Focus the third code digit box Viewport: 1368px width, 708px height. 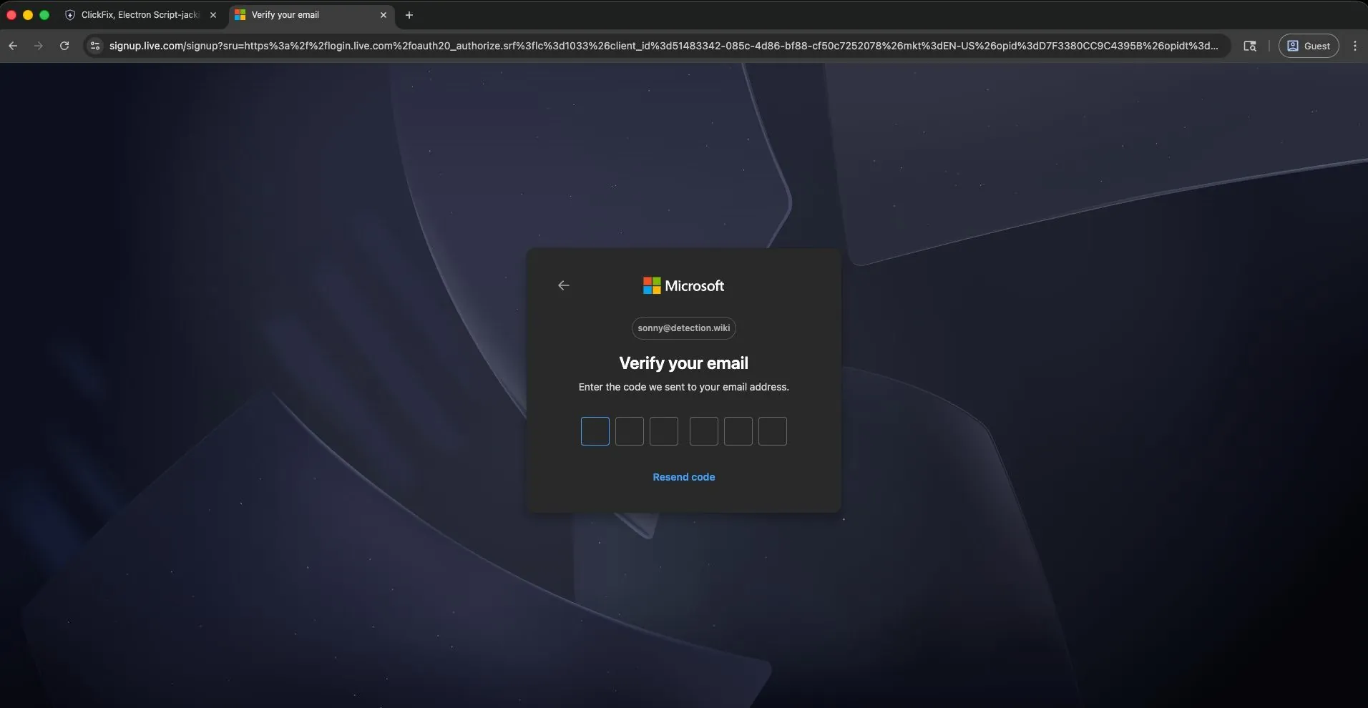point(664,431)
